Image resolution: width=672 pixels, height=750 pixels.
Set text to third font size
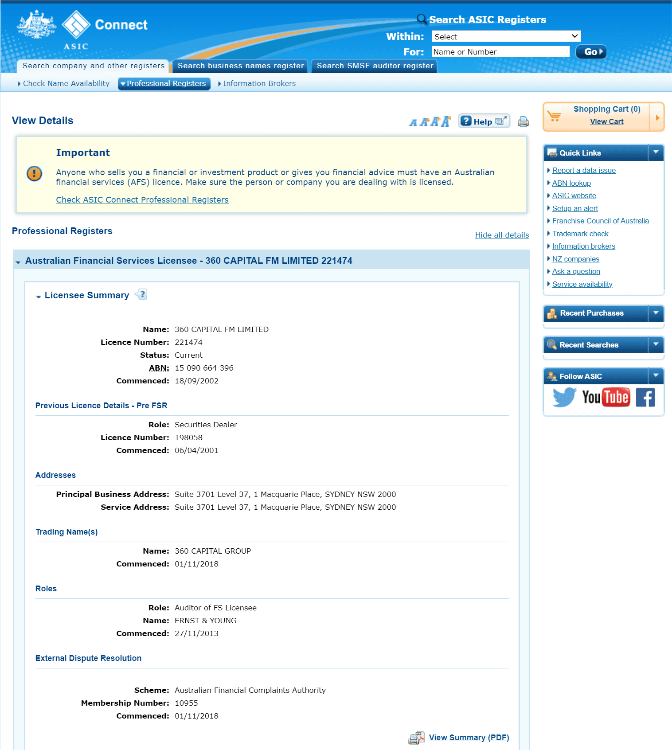tap(435, 121)
